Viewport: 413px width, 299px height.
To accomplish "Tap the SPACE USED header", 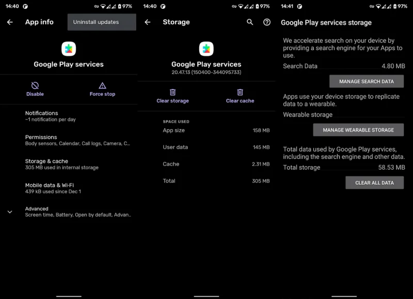I will point(176,122).
